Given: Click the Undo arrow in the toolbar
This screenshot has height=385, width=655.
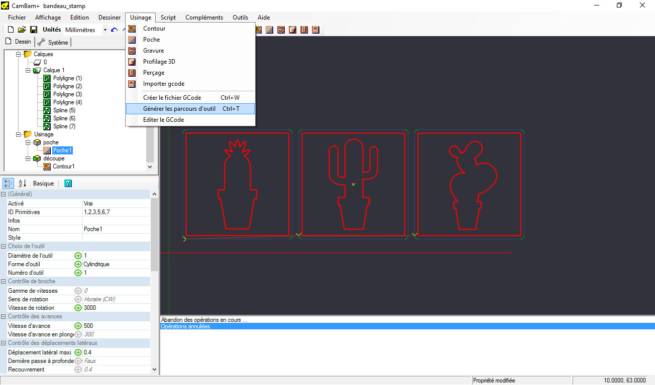Looking at the screenshot, I should click(x=115, y=30).
